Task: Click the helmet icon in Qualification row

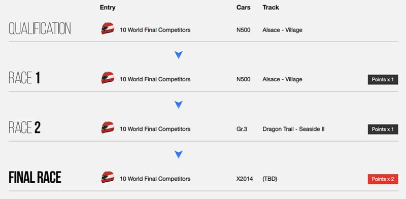Action: coord(108,28)
